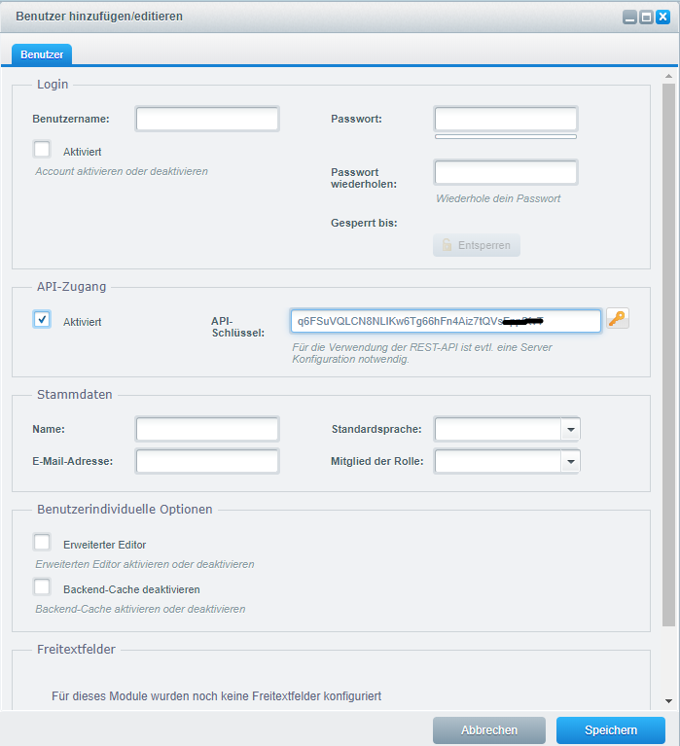Click the REST-API server configuration note

[x=421, y=353]
